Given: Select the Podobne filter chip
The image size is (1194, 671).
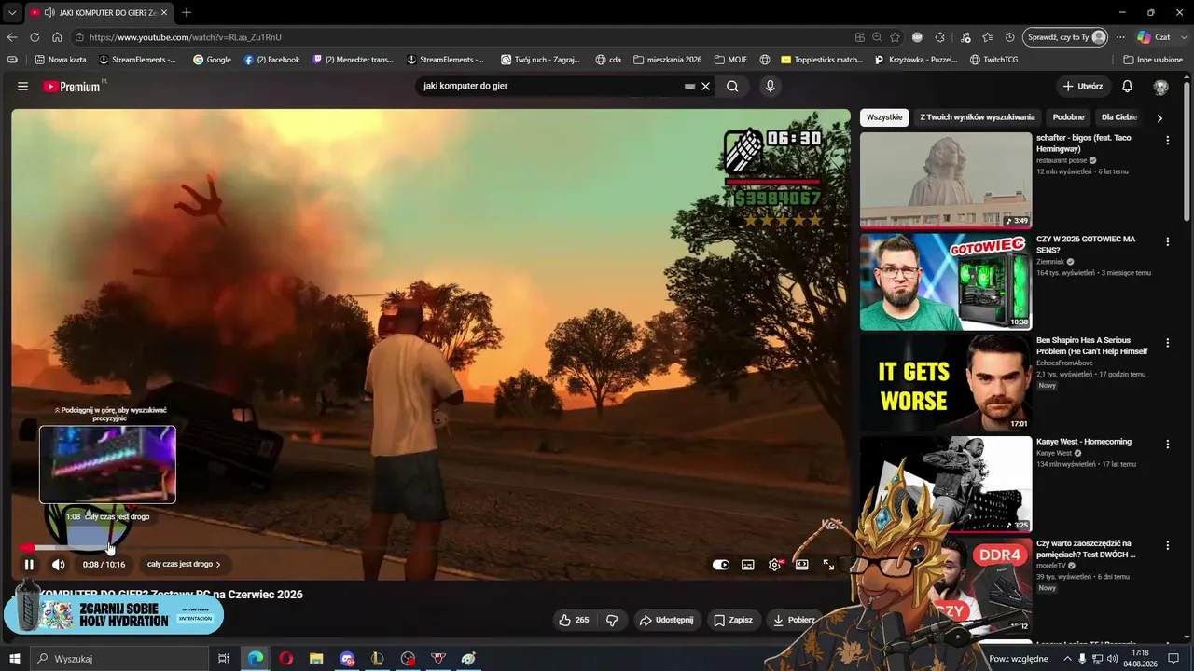Looking at the screenshot, I should (x=1068, y=117).
